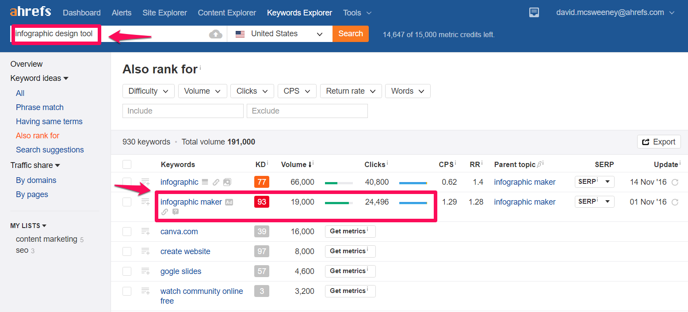Open the 'content marketing' list in sidebar
This screenshot has width=688, height=312.
click(46, 239)
